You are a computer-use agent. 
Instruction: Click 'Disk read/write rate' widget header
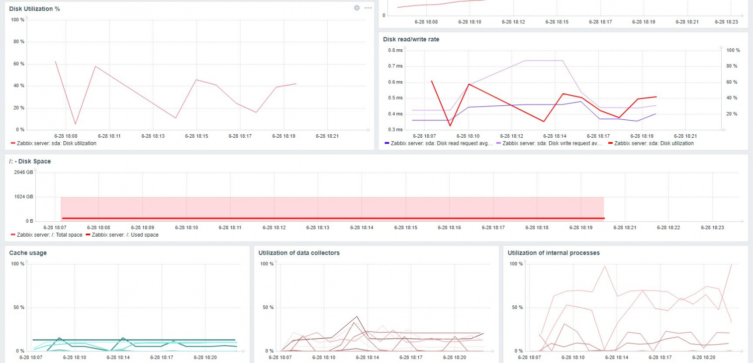tap(411, 39)
